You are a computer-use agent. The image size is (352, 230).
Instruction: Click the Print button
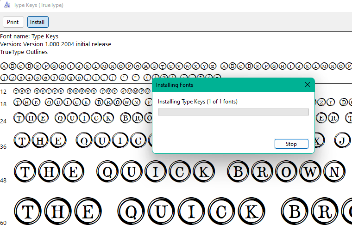[13, 22]
